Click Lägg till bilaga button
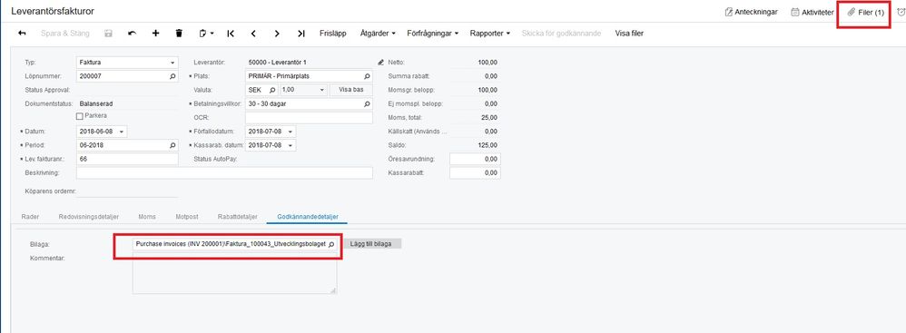Screen dimensions: 906x333 pyautogui.click(x=372, y=244)
